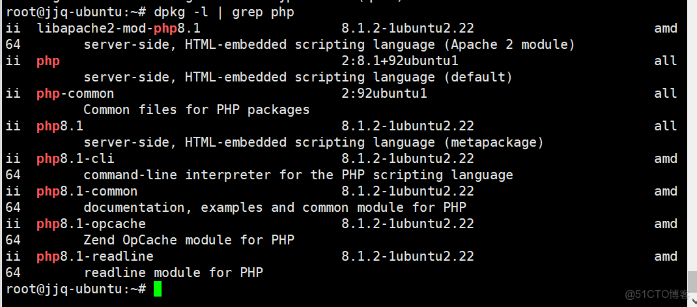Image resolution: width=697 pixels, height=307 pixels.
Task: Click the version string "2:92ubuntu1"
Action: coord(384,94)
